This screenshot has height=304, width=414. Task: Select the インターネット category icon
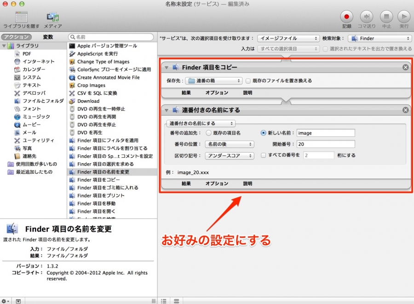coord(17,62)
